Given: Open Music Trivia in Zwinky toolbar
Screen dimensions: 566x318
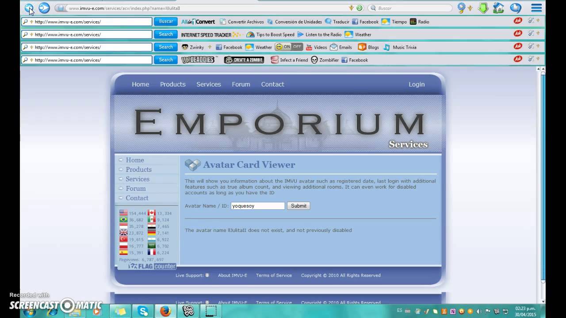Looking at the screenshot, I should click(x=400, y=47).
